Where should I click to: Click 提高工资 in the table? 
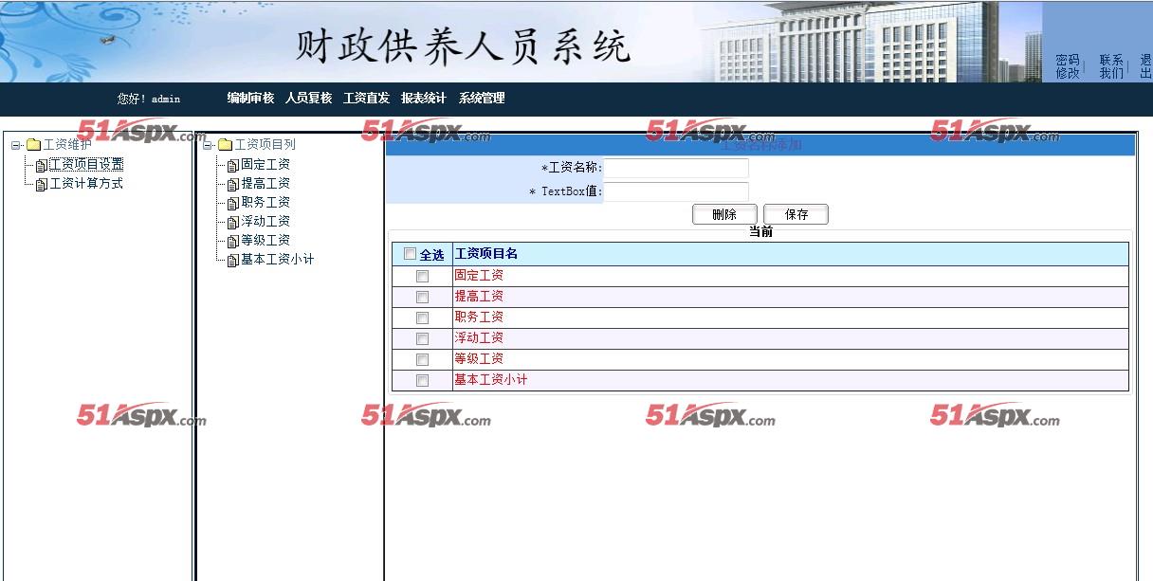click(479, 297)
